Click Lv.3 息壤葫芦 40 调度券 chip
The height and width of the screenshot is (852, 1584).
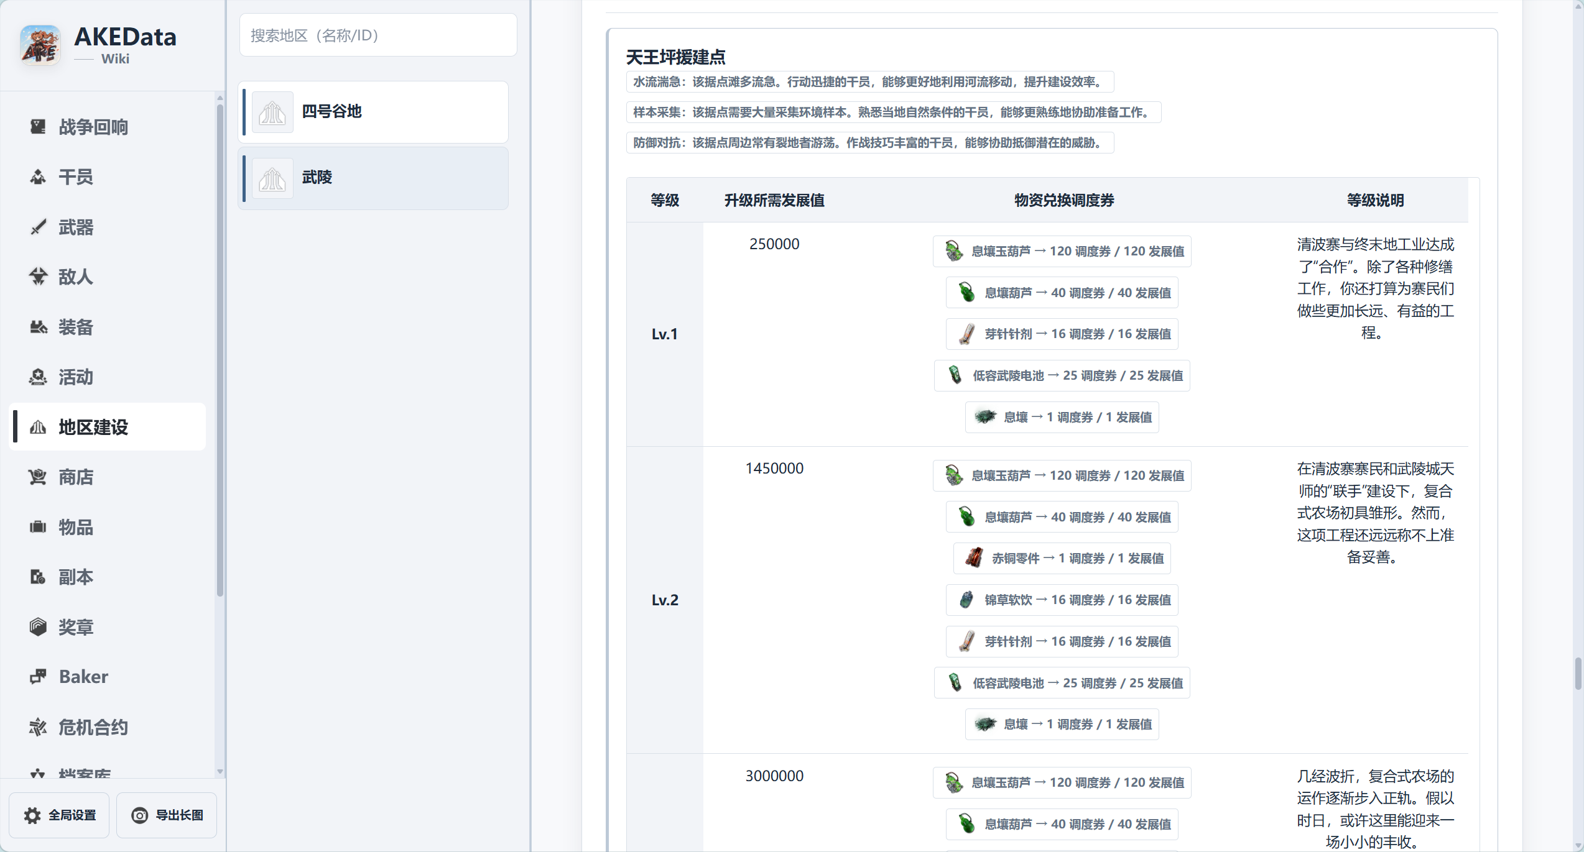tap(1062, 824)
